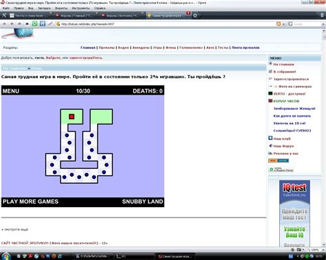Click SNUBBY LAND in the game

point(142,202)
